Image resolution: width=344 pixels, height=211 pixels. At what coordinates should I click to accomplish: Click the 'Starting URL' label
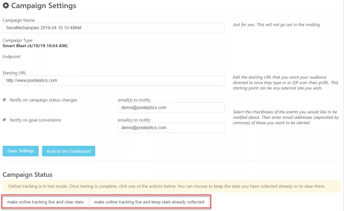(x=14, y=73)
